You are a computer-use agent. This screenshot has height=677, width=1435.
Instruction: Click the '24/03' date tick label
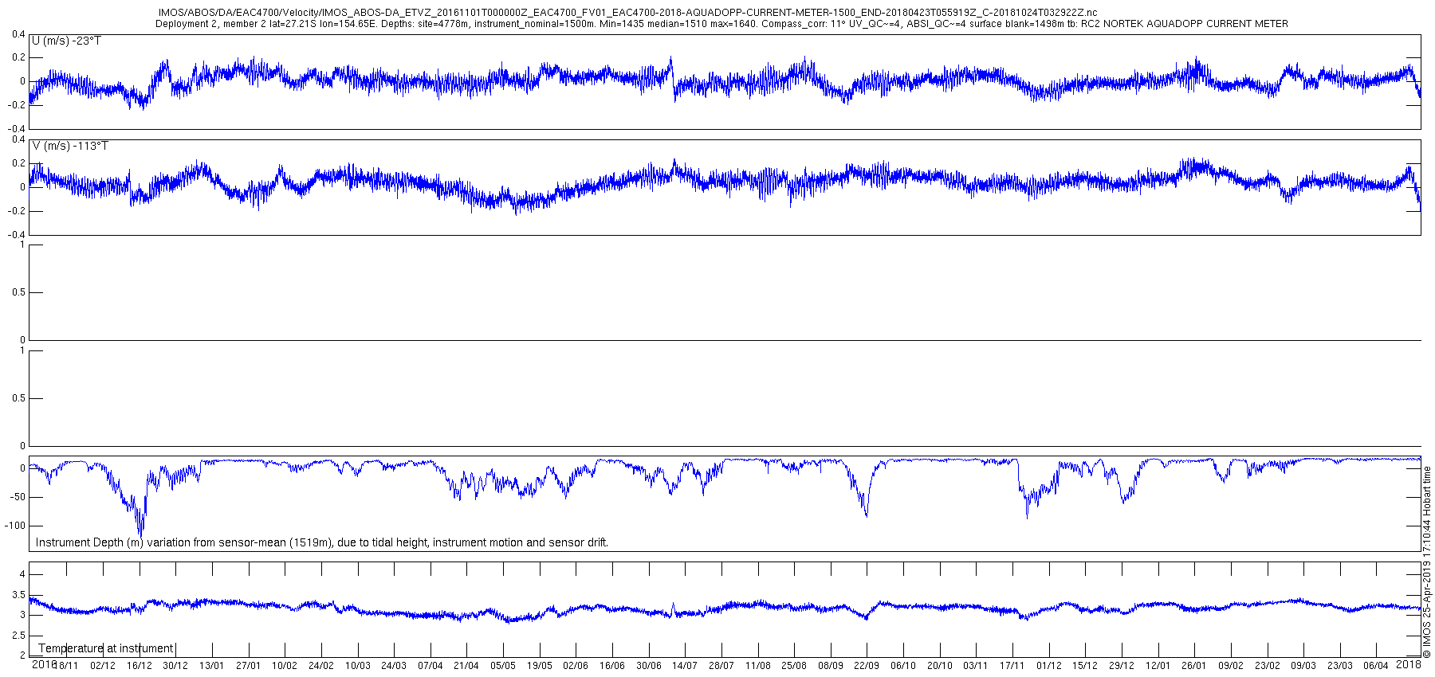click(394, 665)
